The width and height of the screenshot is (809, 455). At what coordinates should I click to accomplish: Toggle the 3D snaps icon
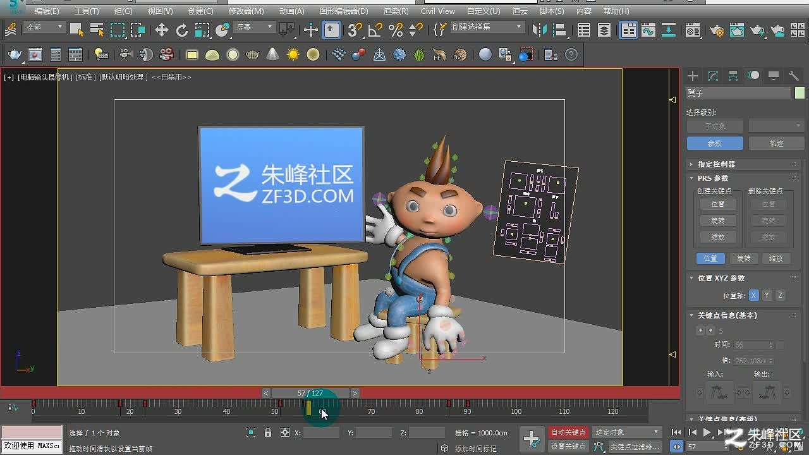355,30
